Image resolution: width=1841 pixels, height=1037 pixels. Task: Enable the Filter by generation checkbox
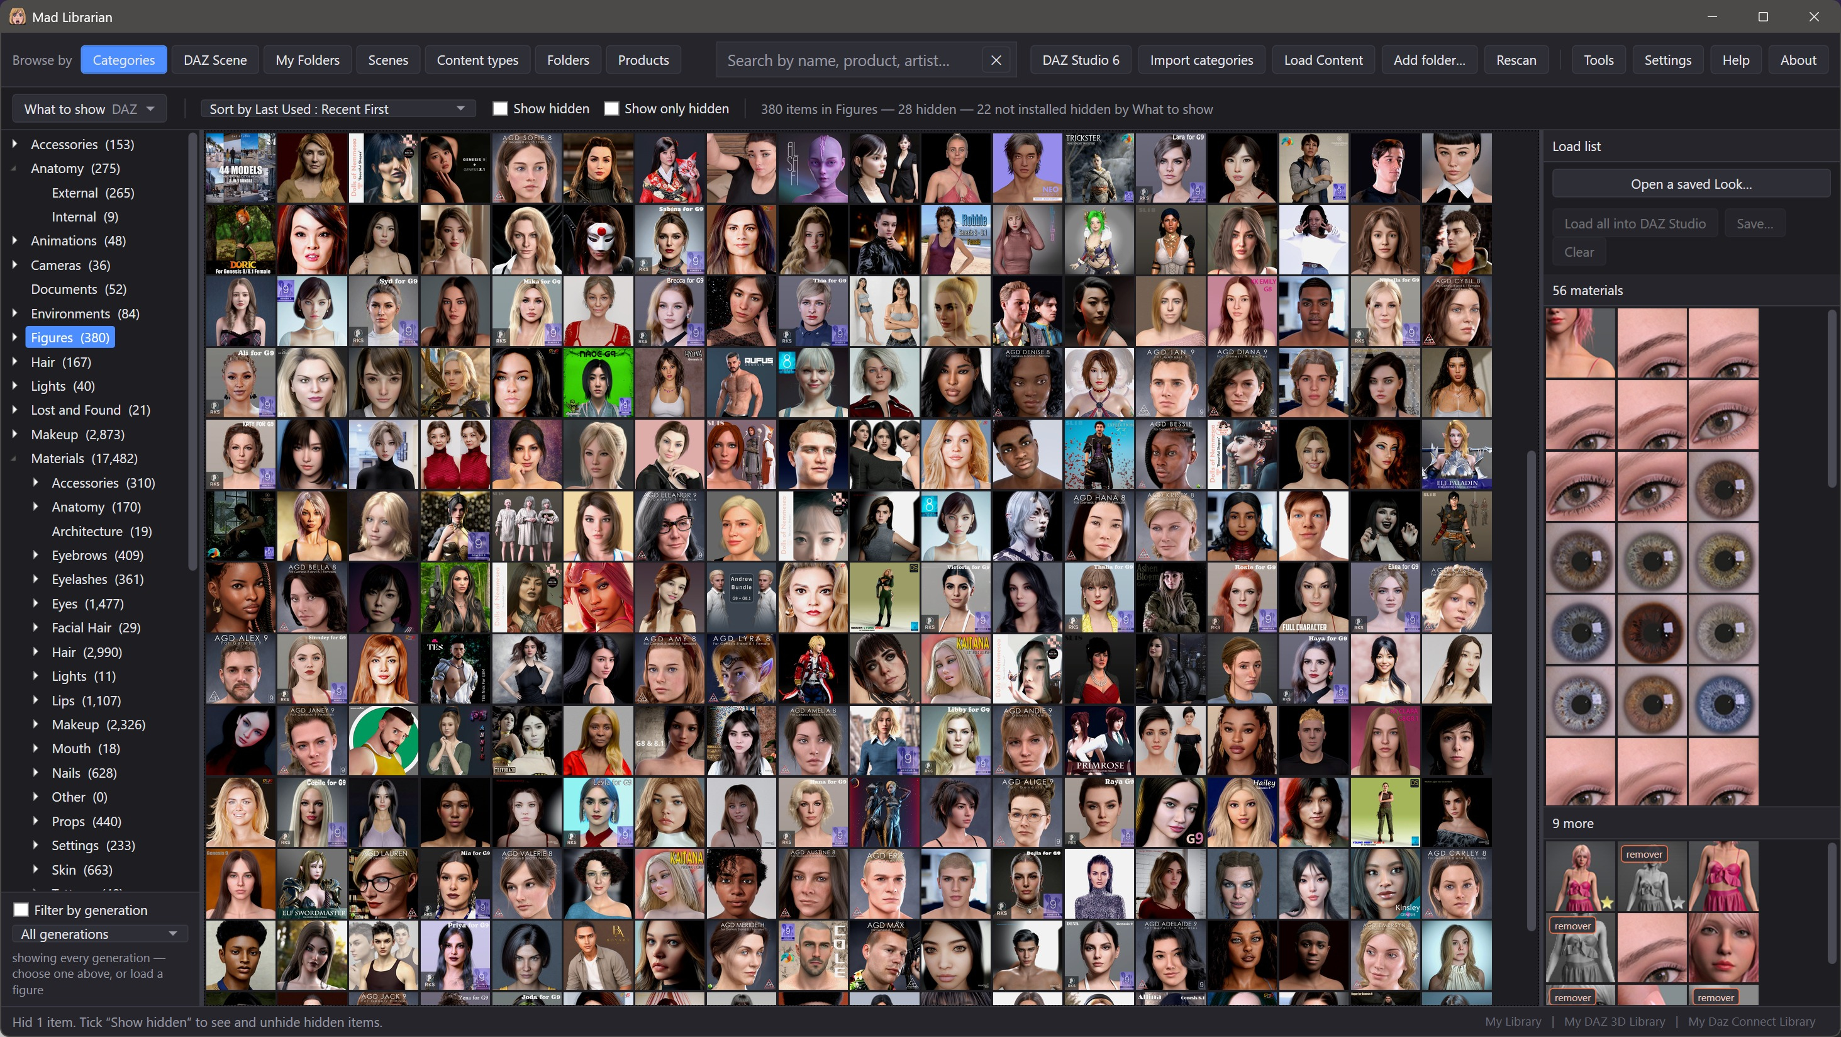[x=21, y=910]
